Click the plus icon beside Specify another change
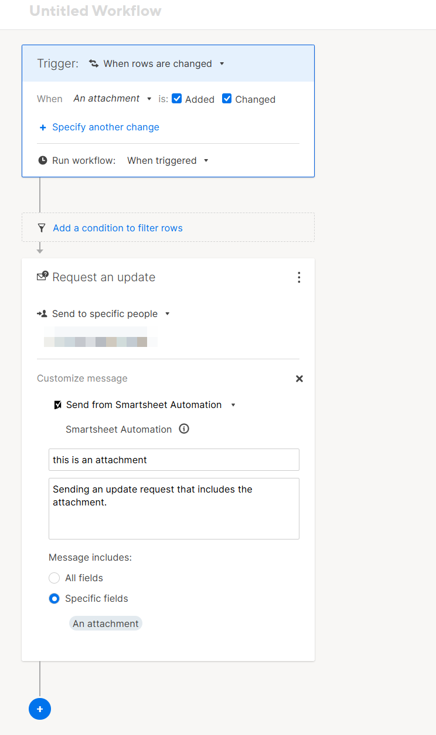This screenshot has height=735, width=436. click(x=42, y=127)
